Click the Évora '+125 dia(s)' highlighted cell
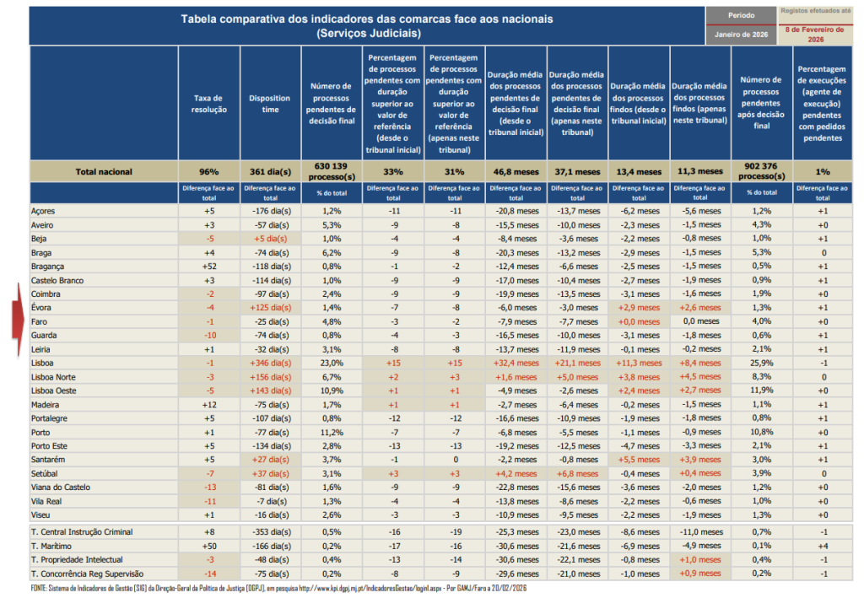The height and width of the screenshot is (598, 864). [270, 308]
